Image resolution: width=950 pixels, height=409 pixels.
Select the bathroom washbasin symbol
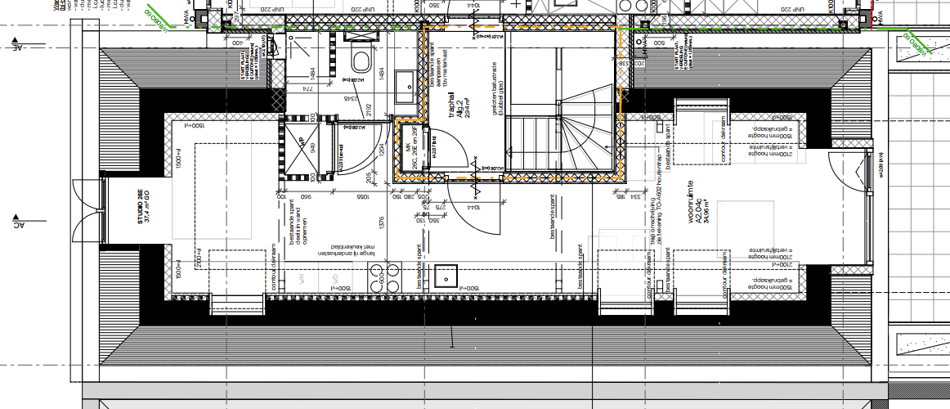(406, 80)
